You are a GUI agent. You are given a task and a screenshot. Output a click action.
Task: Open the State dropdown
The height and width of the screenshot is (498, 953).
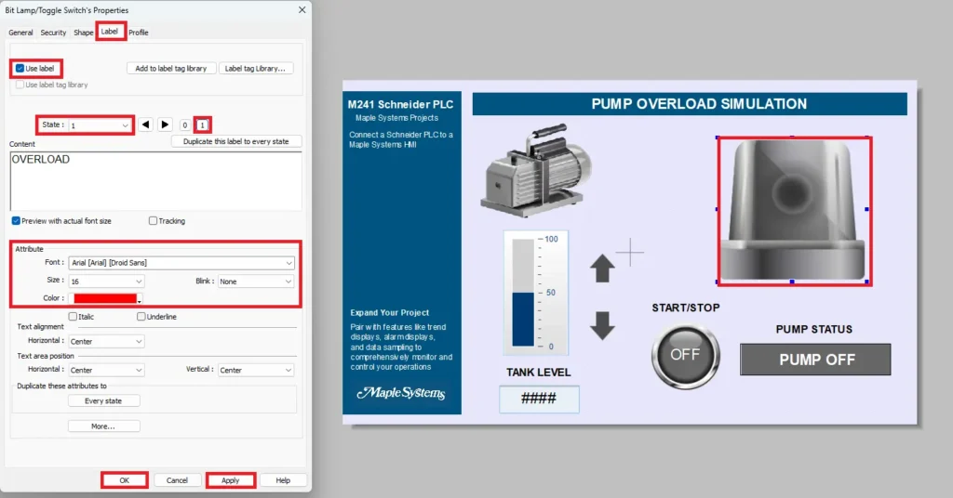101,125
